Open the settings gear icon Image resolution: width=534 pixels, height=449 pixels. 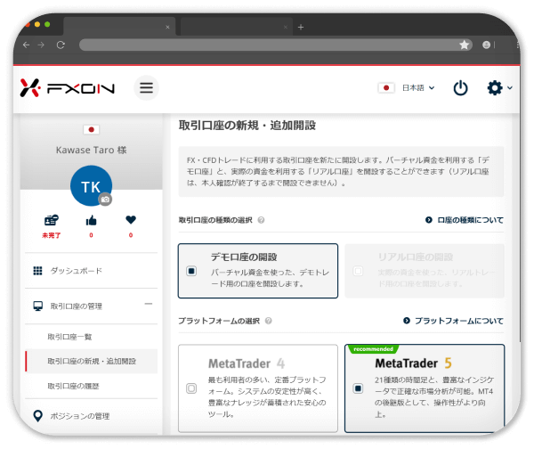coord(495,88)
